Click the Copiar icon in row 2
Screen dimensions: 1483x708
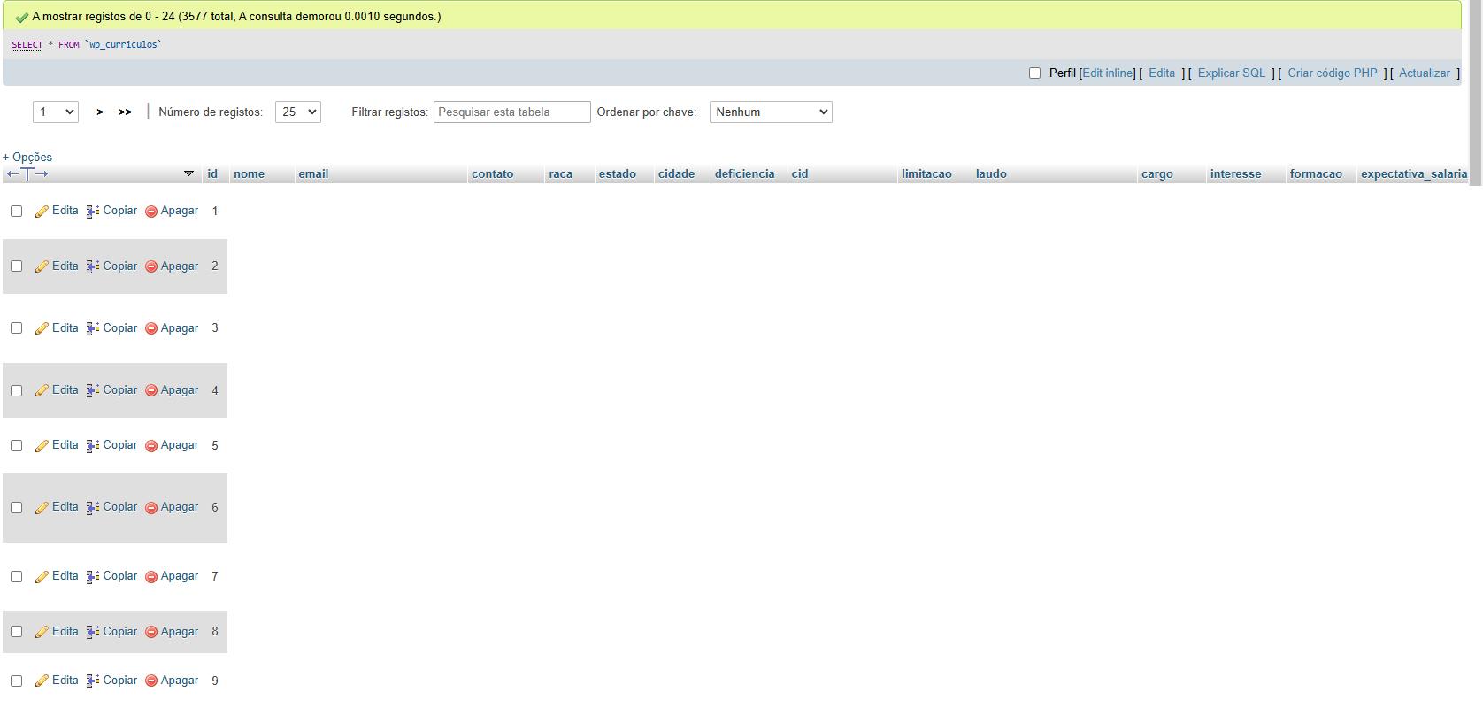(x=92, y=266)
